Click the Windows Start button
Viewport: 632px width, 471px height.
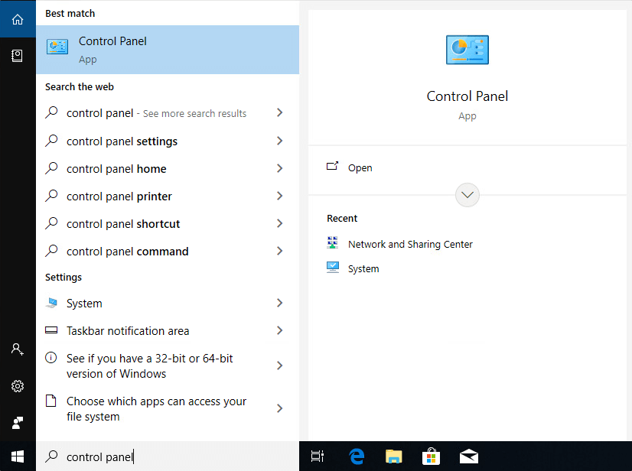pyautogui.click(x=18, y=456)
